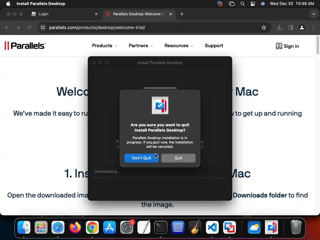This screenshot has height=240, width=320.
Task: Close the Login tab
Action: (96, 14)
